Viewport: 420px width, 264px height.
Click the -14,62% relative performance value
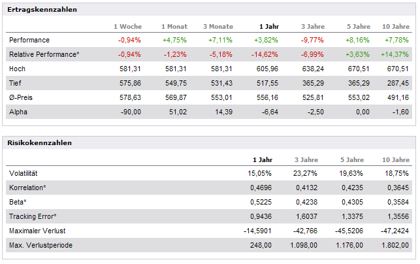pyautogui.click(x=267, y=54)
